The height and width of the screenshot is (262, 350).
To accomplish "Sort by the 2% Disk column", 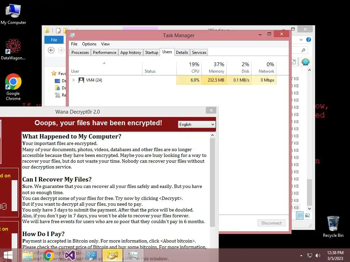I will pos(239,68).
